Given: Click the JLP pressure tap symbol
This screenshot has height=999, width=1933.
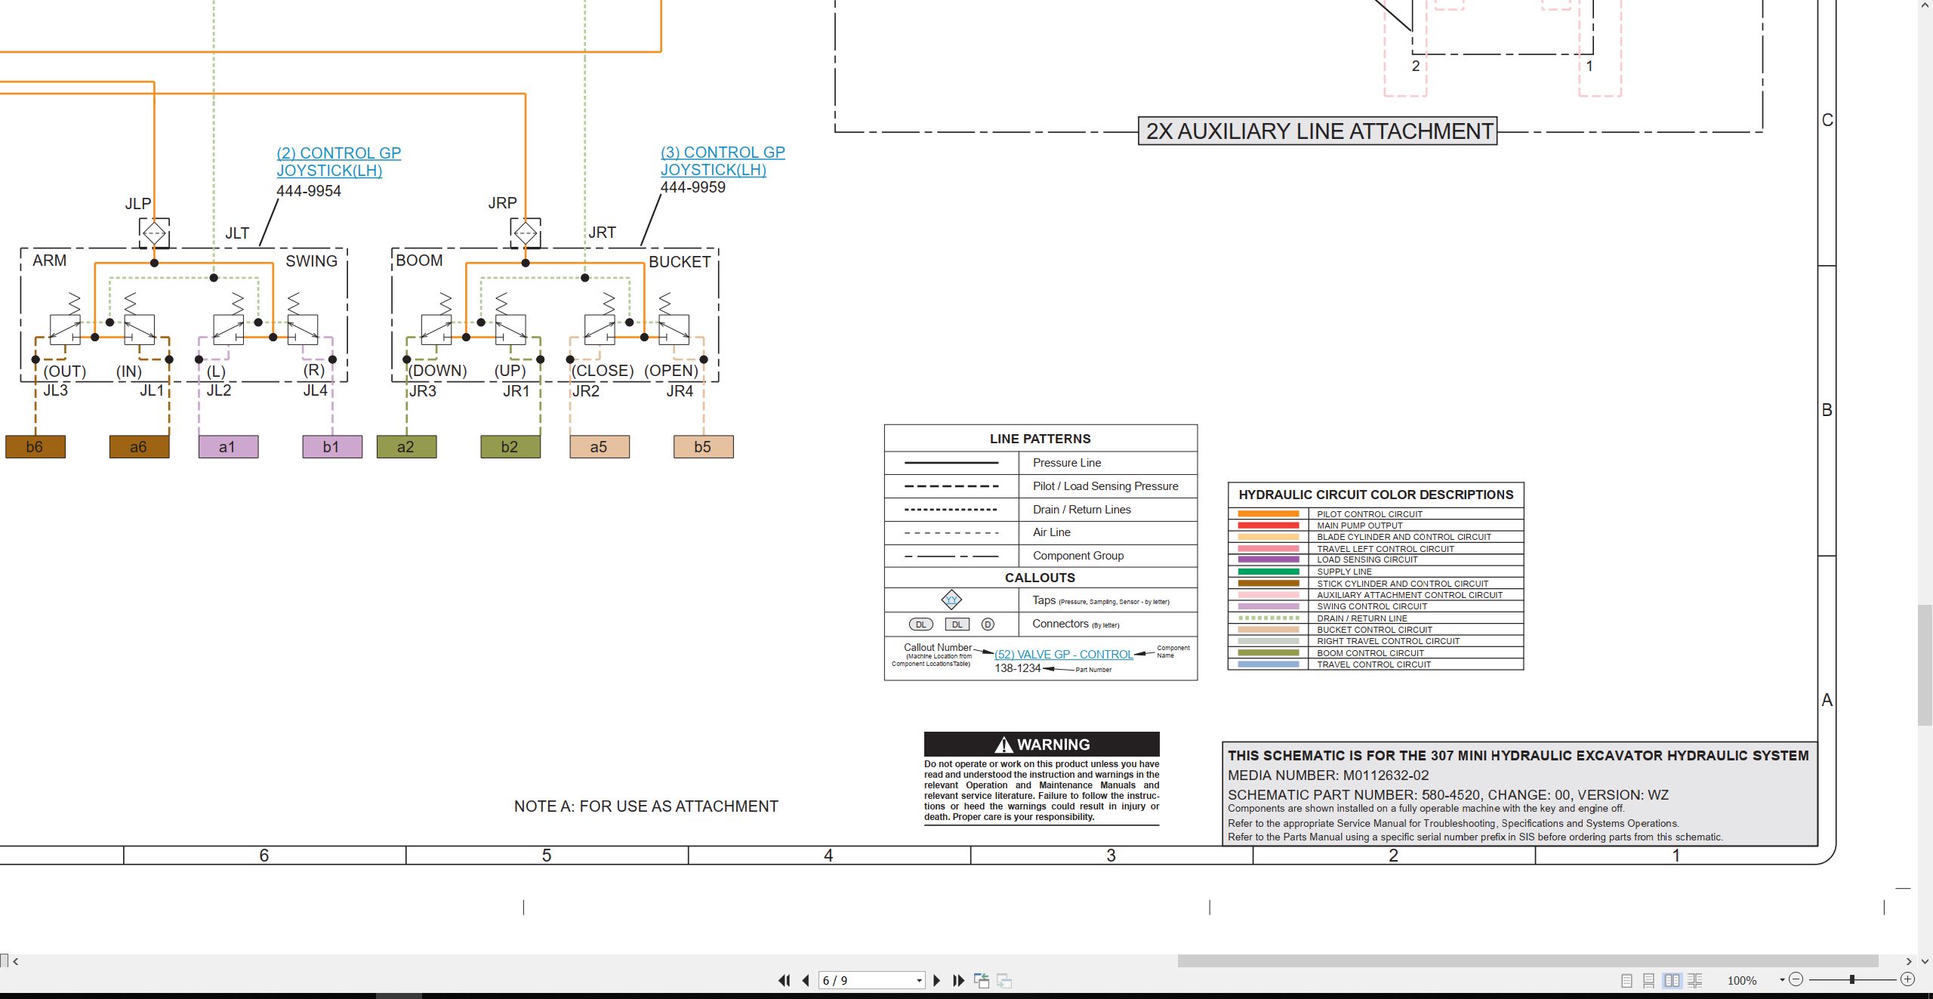Looking at the screenshot, I should coord(154,233).
